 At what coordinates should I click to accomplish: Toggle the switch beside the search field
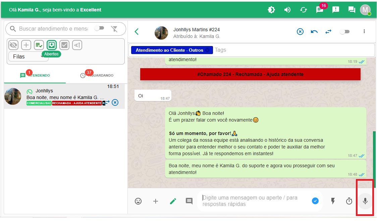click(x=99, y=28)
